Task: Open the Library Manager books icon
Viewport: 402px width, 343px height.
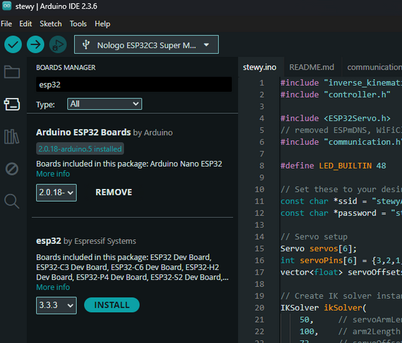Action: click(x=12, y=137)
